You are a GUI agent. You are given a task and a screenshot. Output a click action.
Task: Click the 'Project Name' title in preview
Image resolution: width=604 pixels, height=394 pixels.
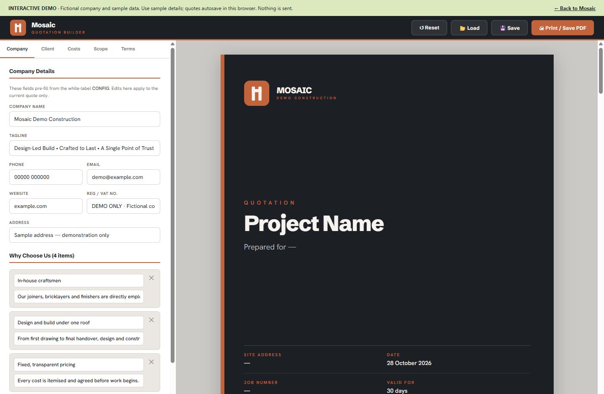314,223
